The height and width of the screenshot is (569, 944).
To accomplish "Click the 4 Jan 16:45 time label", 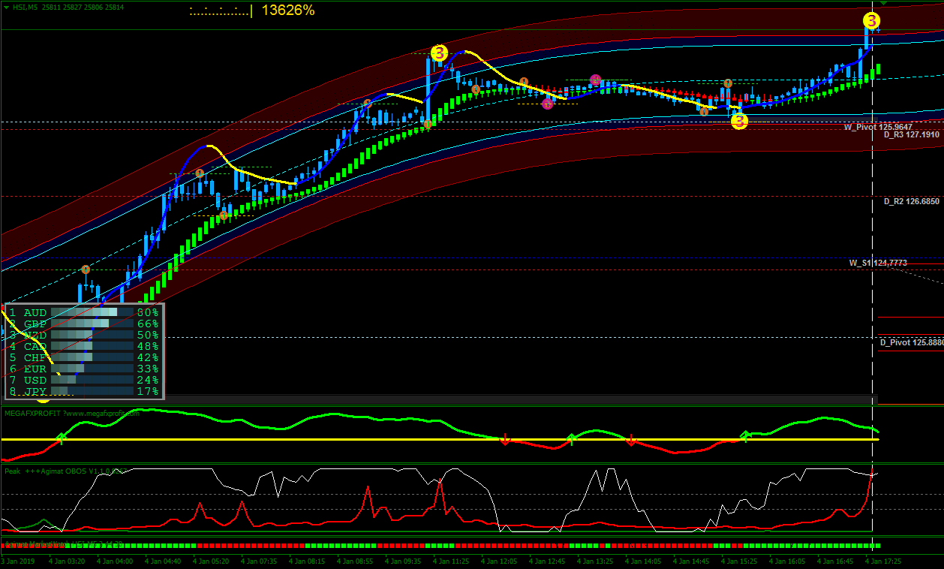I will (x=835, y=561).
